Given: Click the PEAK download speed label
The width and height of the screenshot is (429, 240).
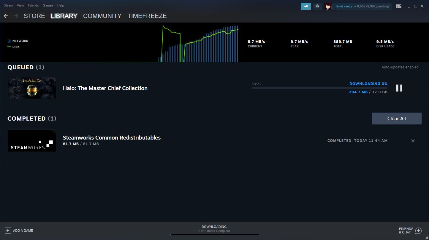Looking at the screenshot, I should pos(295,46).
